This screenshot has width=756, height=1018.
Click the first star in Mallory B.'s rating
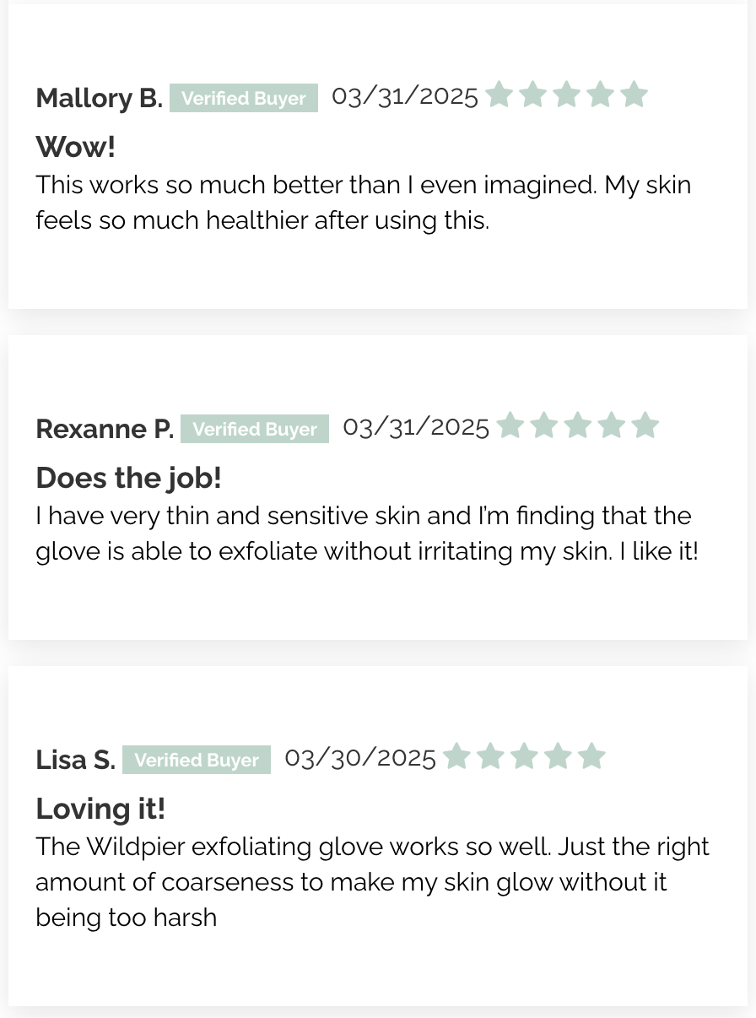point(499,95)
